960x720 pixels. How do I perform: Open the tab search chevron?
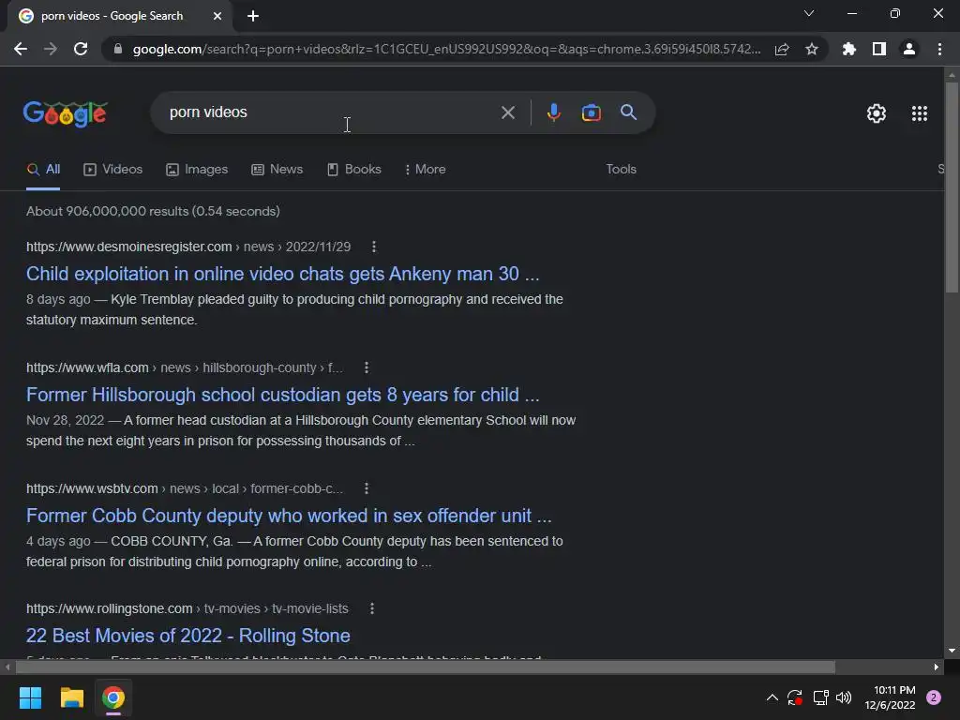pos(809,13)
